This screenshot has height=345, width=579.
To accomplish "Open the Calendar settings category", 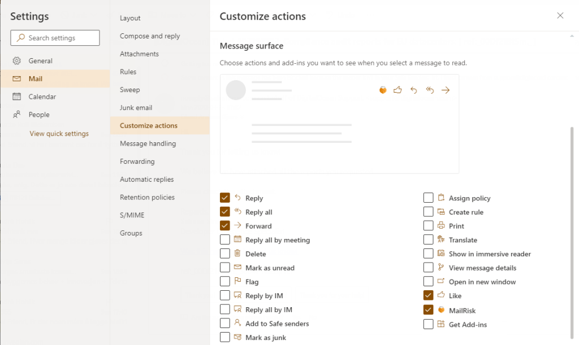I will click(42, 97).
